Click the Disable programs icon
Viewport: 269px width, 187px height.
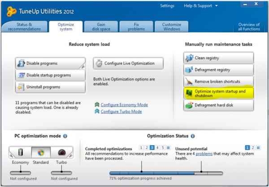[x=21, y=63]
